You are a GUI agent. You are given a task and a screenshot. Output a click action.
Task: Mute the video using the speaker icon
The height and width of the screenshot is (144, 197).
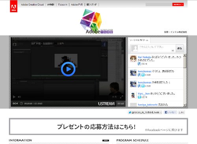click(19, 97)
